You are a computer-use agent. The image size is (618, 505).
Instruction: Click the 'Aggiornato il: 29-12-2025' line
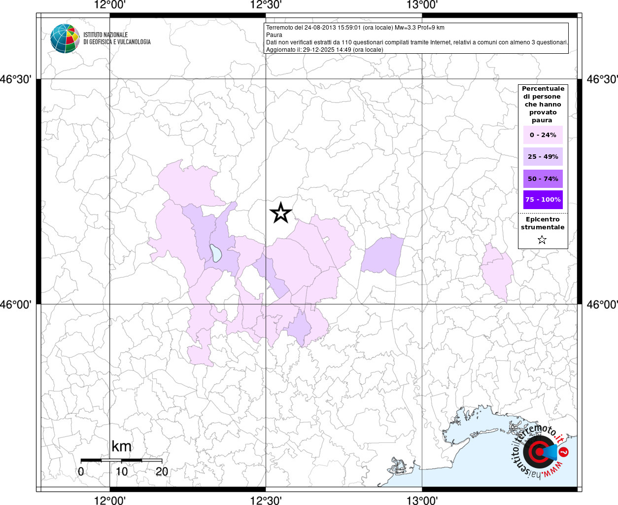[x=324, y=50]
